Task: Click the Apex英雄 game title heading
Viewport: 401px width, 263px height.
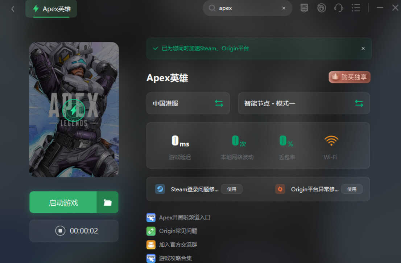Action: pyautogui.click(x=167, y=78)
